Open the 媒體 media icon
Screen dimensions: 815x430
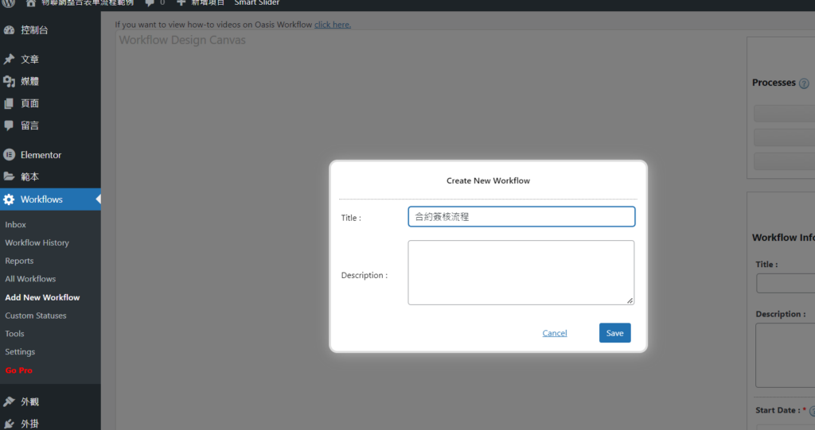tap(9, 81)
